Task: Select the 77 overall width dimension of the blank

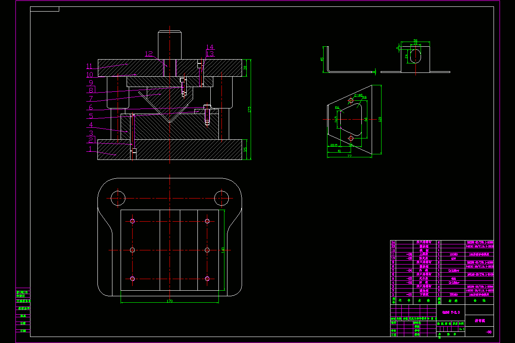Action: pos(350,156)
